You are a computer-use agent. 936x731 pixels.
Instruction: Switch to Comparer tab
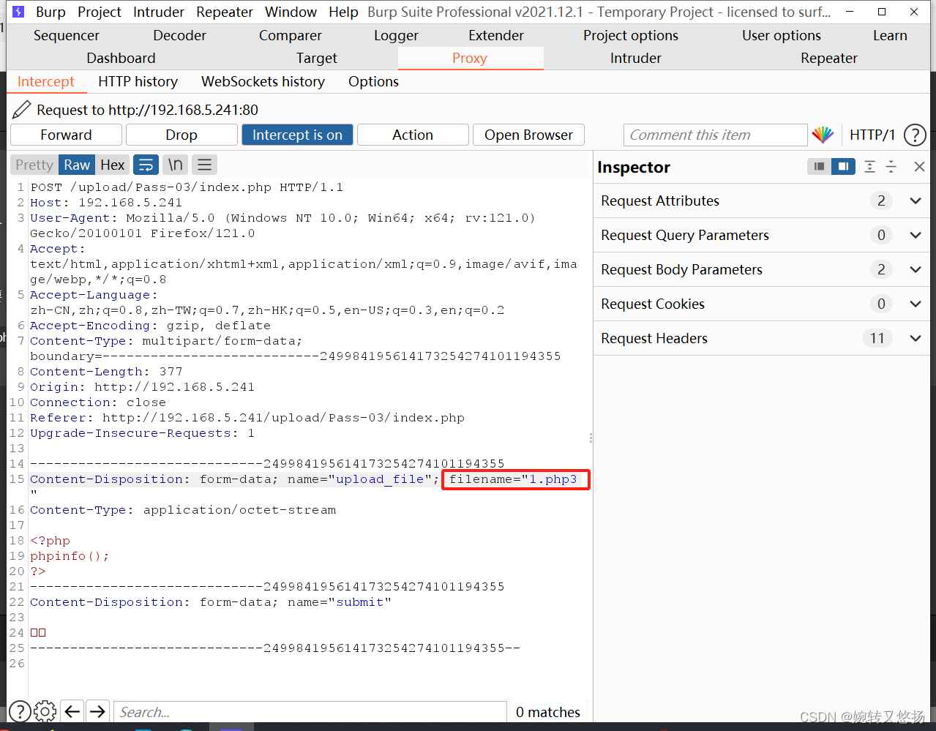coord(291,35)
